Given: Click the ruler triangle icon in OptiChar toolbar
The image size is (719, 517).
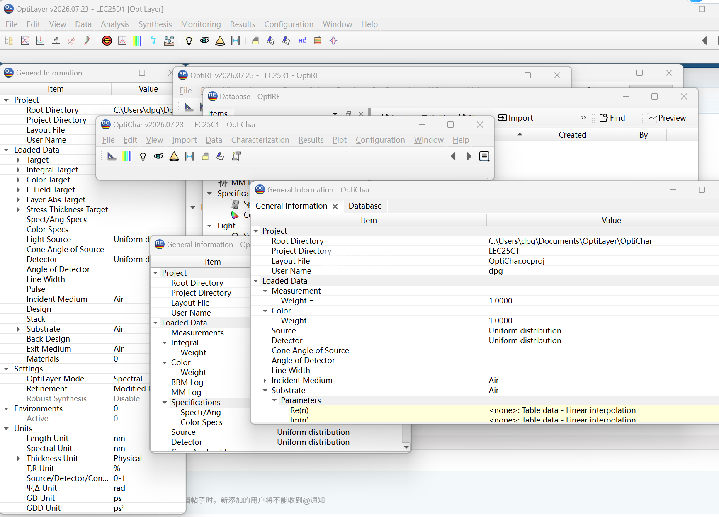Looking at the screenshot, I should 112,156.
